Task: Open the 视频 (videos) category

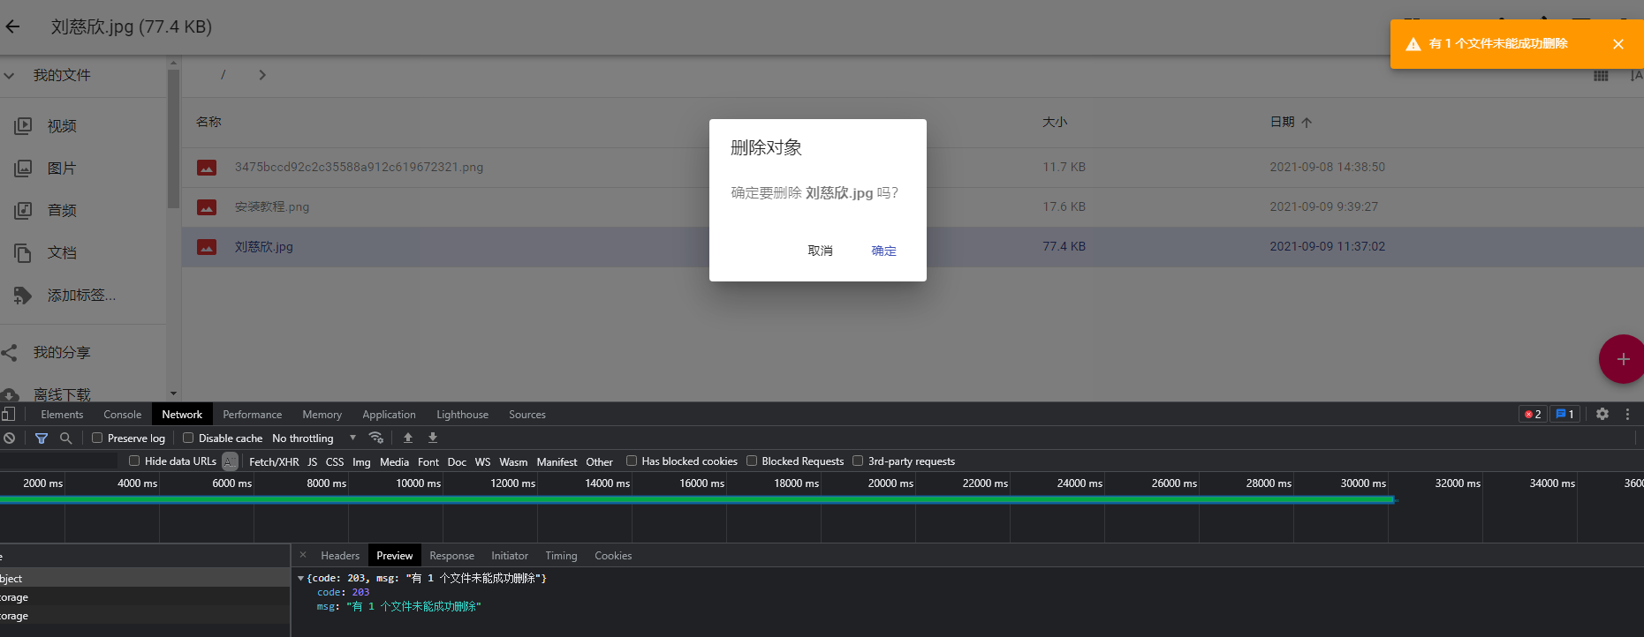Action: (x=61, y=126)
